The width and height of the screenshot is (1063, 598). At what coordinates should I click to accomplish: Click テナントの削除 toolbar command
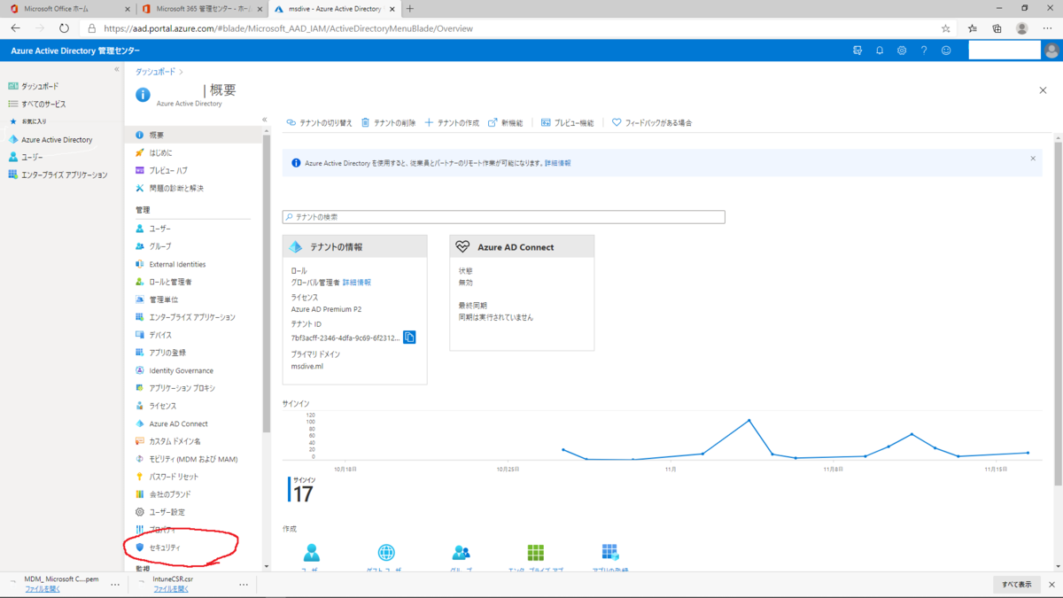tap(388, 123)
